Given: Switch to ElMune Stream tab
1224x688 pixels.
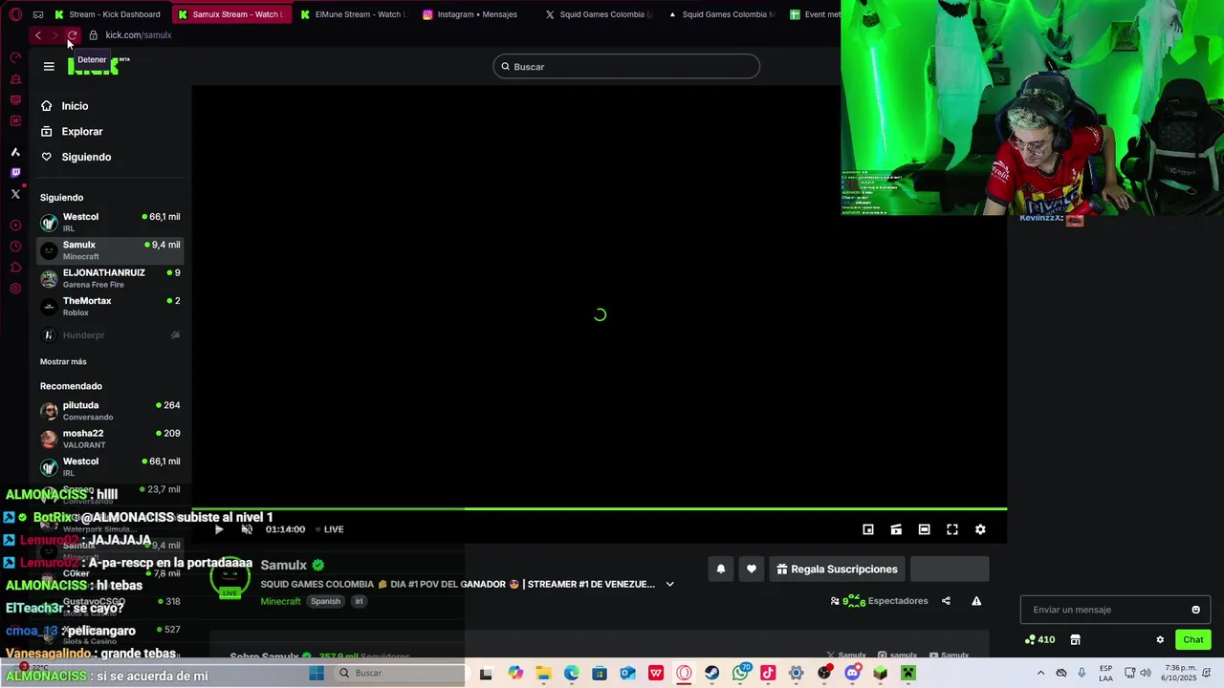Looking at the screenshot, I should (353, 14).
